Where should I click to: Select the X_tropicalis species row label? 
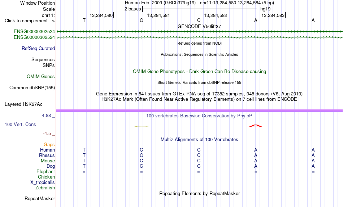43,183
